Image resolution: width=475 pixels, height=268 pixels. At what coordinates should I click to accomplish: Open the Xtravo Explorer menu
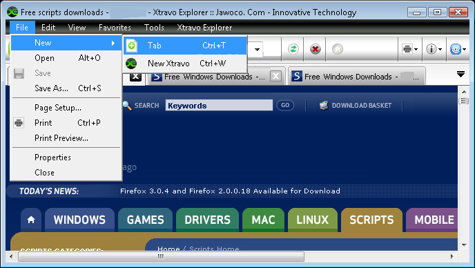(x=204, y=28)
